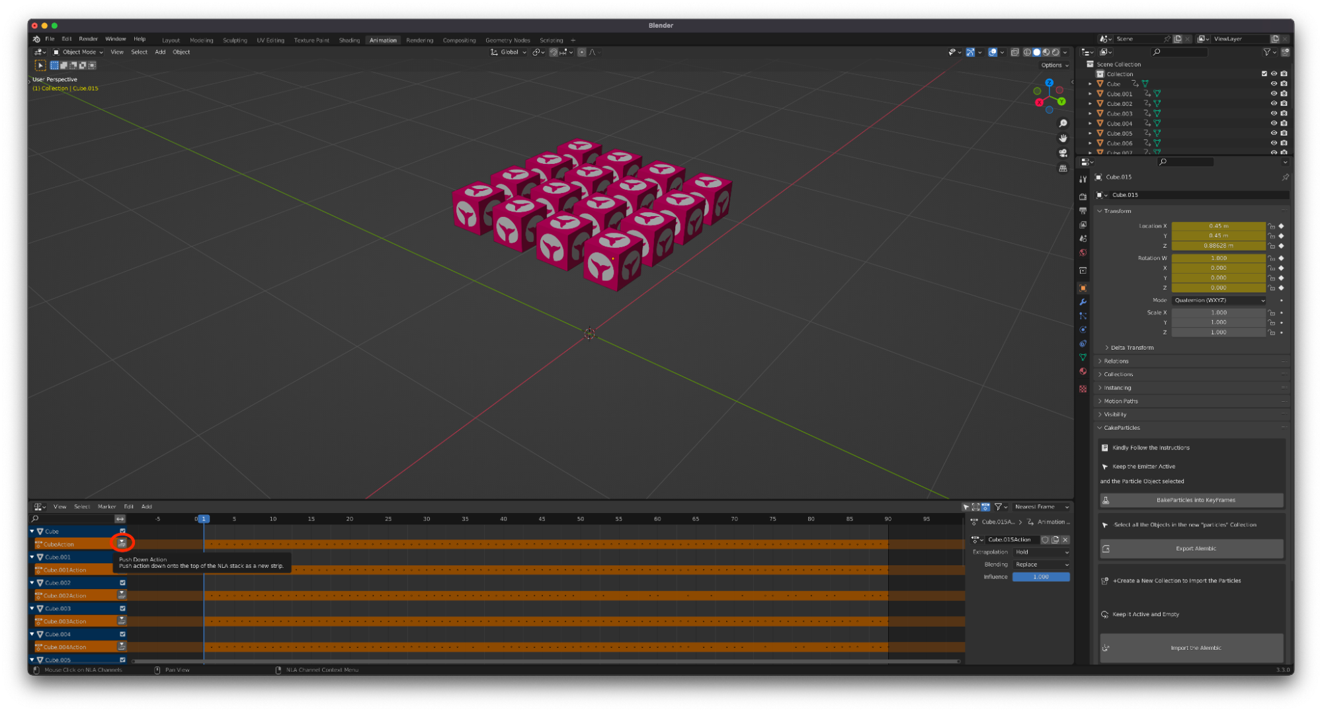1322x712 pixels.
Task: Toggle camera view in the viewport
Action: point(1063,153)
